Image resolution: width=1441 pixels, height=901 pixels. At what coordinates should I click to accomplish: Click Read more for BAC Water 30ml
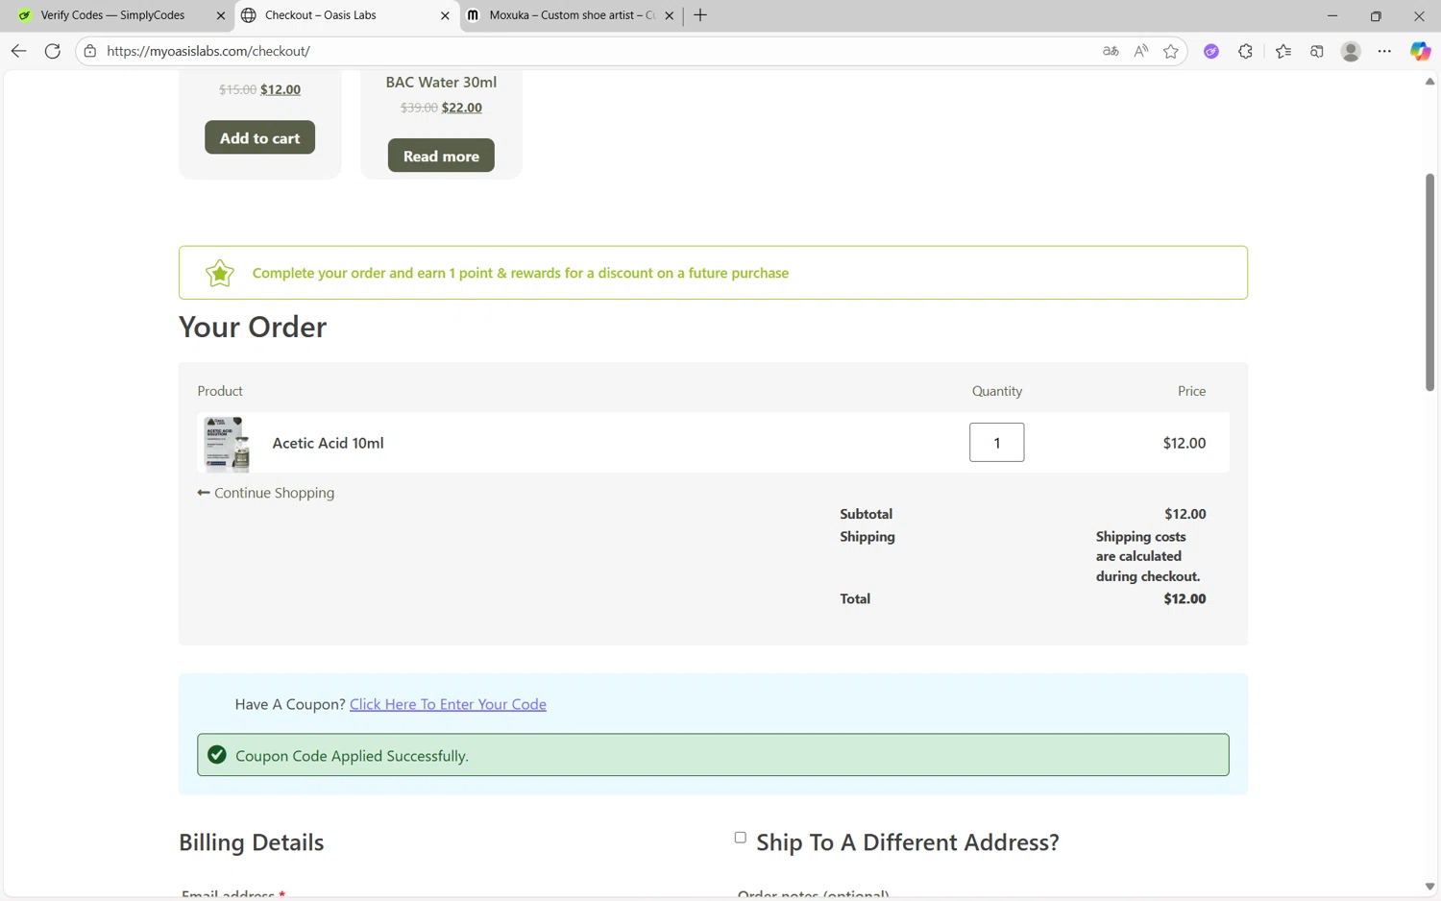(441, 156)
